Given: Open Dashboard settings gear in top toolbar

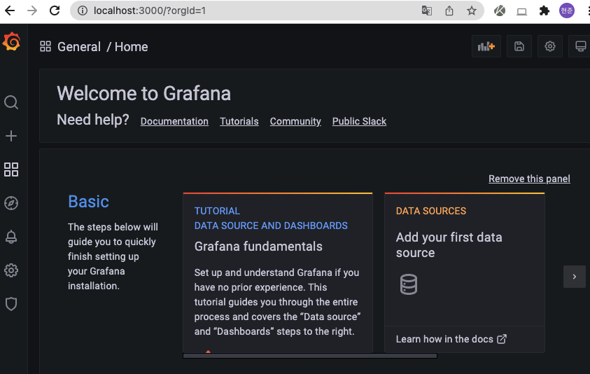Looking at the screenshot, I should (550, 46).
